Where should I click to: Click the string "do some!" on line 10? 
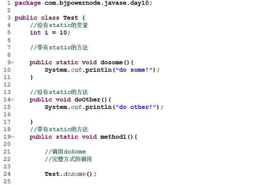[134, 70]
